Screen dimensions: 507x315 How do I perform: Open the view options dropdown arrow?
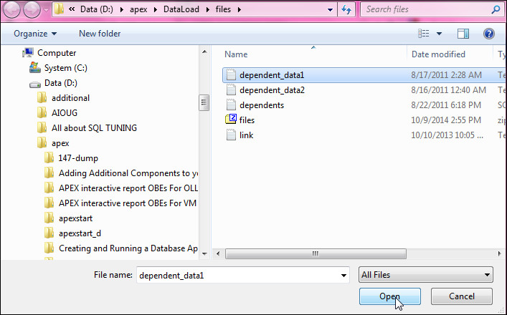coord(439,34)
